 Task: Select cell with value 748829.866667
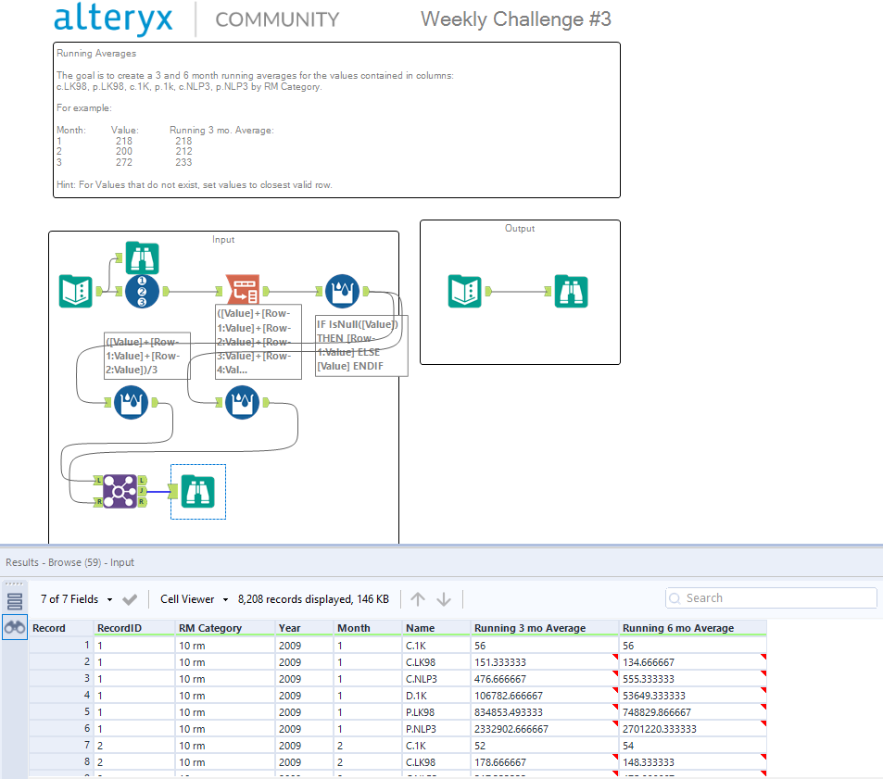[693, 712]
